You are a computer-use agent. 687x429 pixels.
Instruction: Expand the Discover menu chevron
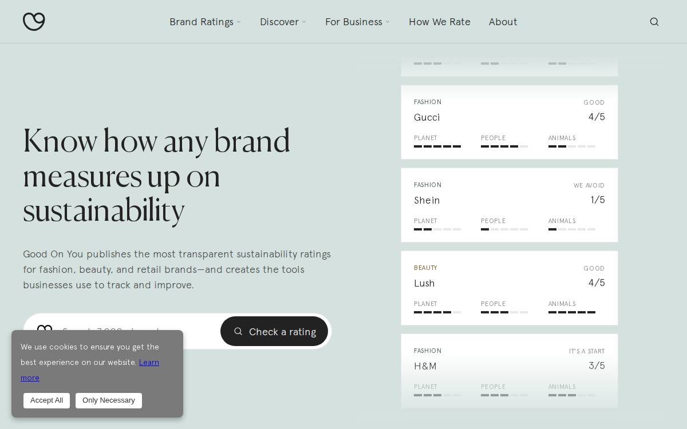304,22
